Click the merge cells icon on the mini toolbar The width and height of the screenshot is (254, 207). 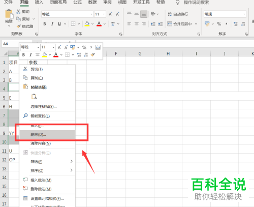click(x=98, y=47)
